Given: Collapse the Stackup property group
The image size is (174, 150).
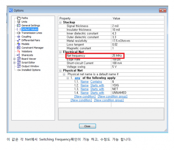Looking at the screenshot, I should 60,22.
